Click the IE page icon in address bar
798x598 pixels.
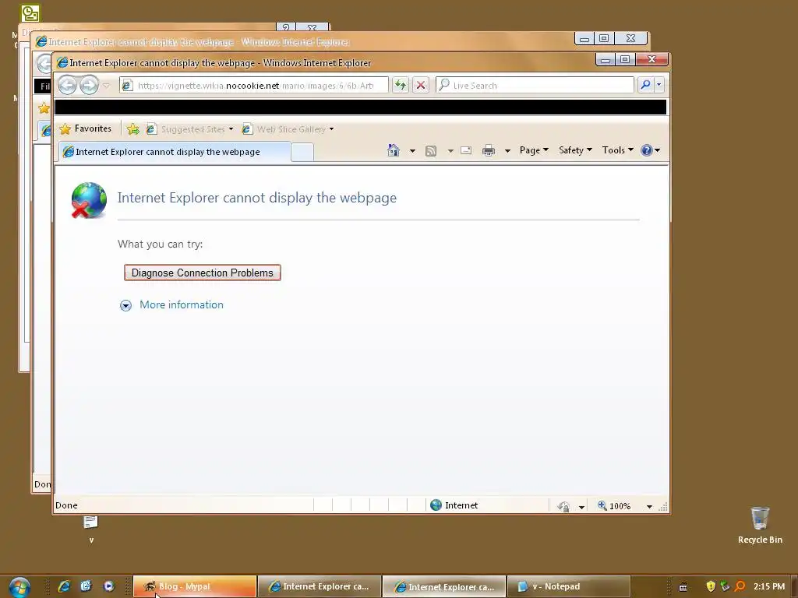tap(128, 86)
